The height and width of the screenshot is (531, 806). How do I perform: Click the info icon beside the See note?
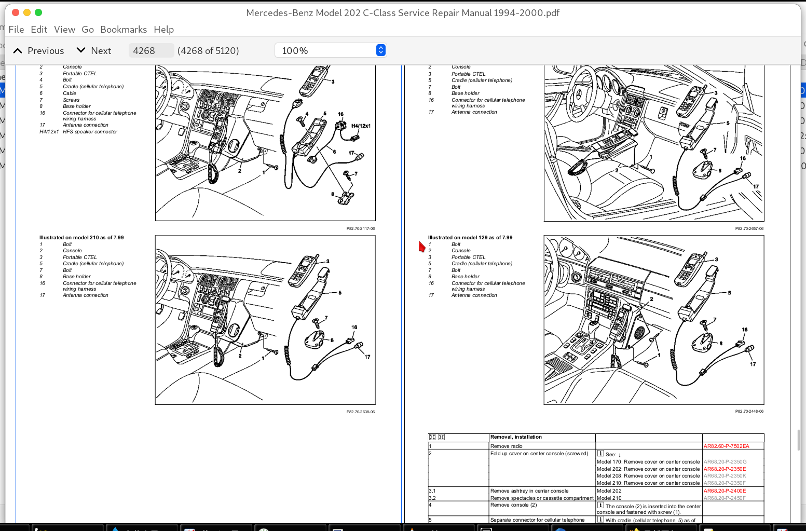pyautogui.click(x=600, y=454)
